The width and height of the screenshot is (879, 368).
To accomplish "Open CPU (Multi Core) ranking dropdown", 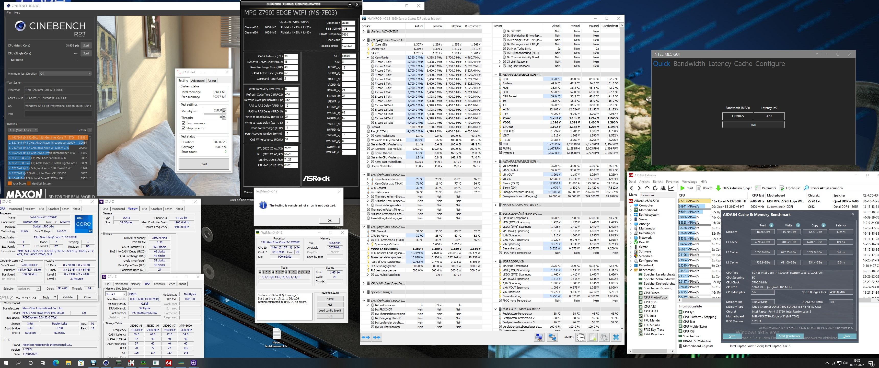I will click(23, 130).
